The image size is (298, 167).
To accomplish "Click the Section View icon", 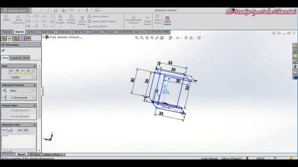I will (x=152, y=38).
